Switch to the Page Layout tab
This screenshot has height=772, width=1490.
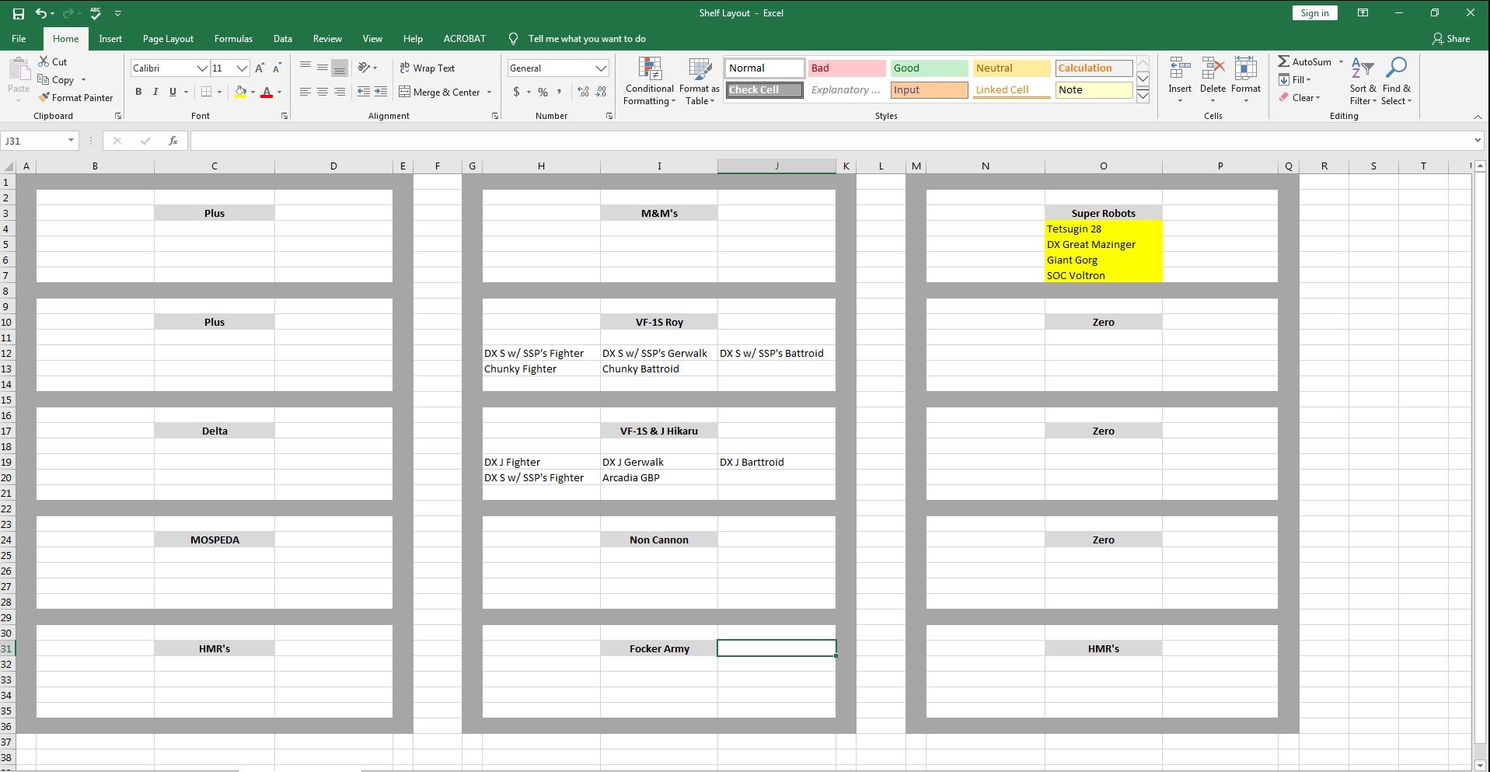pos(168,39)
